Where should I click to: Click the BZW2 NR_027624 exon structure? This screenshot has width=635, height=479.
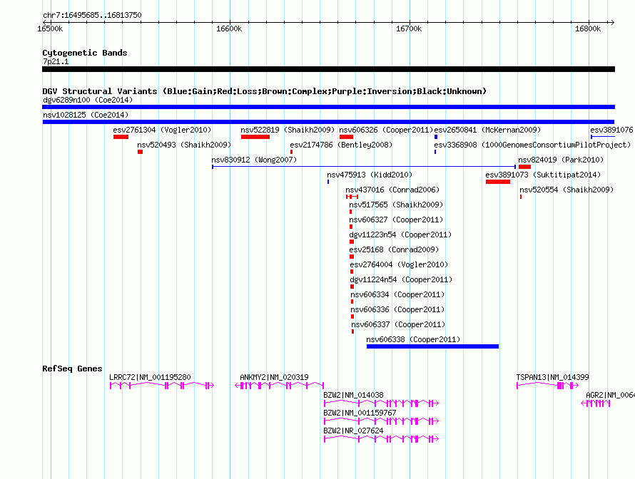[x=381, y=439]
